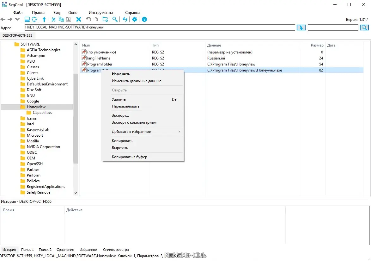This screenshot has height=261, width=371.
Task: Click the Undo arrow icon
Action: pos(88,19)
